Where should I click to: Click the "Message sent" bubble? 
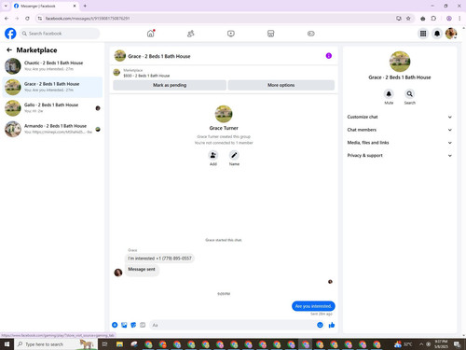(142, 269)
